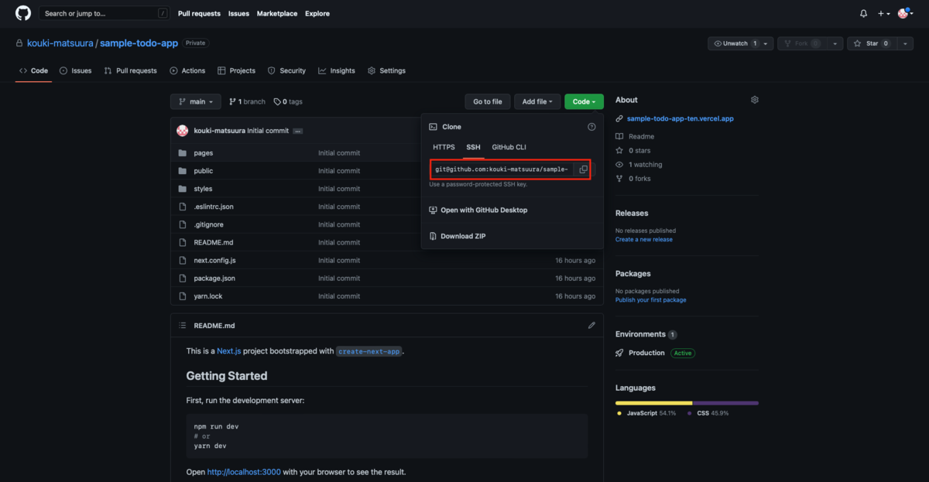The width and height of the screenshot is (929, 482).
Task: Open README table of contents icon
Action: (183, 326)
